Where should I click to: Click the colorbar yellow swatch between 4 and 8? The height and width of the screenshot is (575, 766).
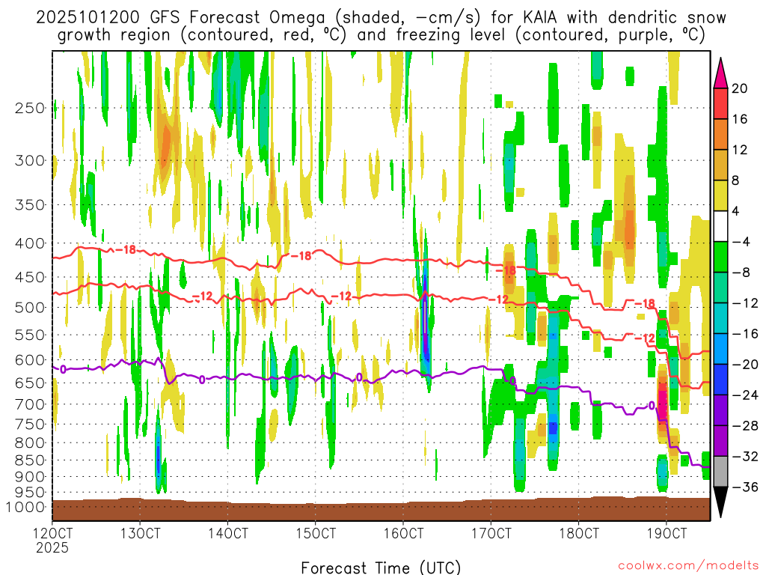coord(720,195)
